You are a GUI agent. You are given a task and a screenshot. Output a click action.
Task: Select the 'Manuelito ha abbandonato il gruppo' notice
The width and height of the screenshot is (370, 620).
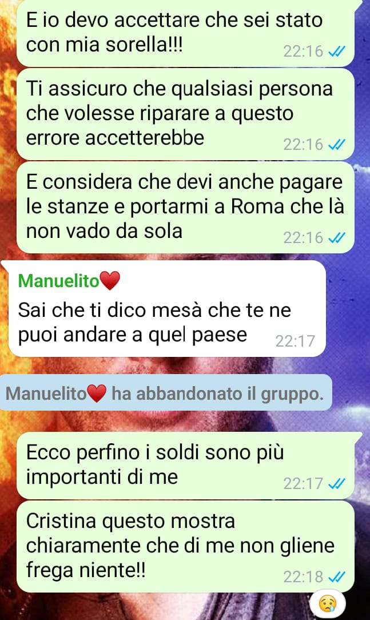point(166,392)
